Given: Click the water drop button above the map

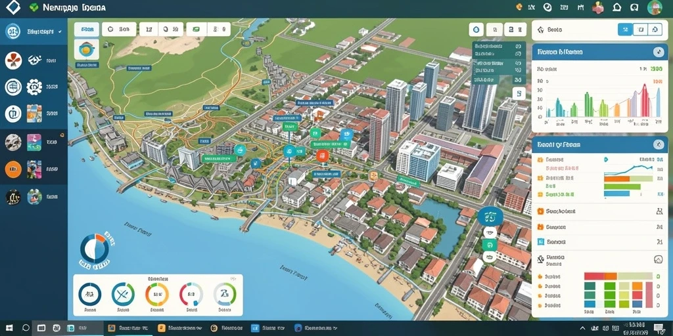Looking at the screenshot, I should 476,30.
